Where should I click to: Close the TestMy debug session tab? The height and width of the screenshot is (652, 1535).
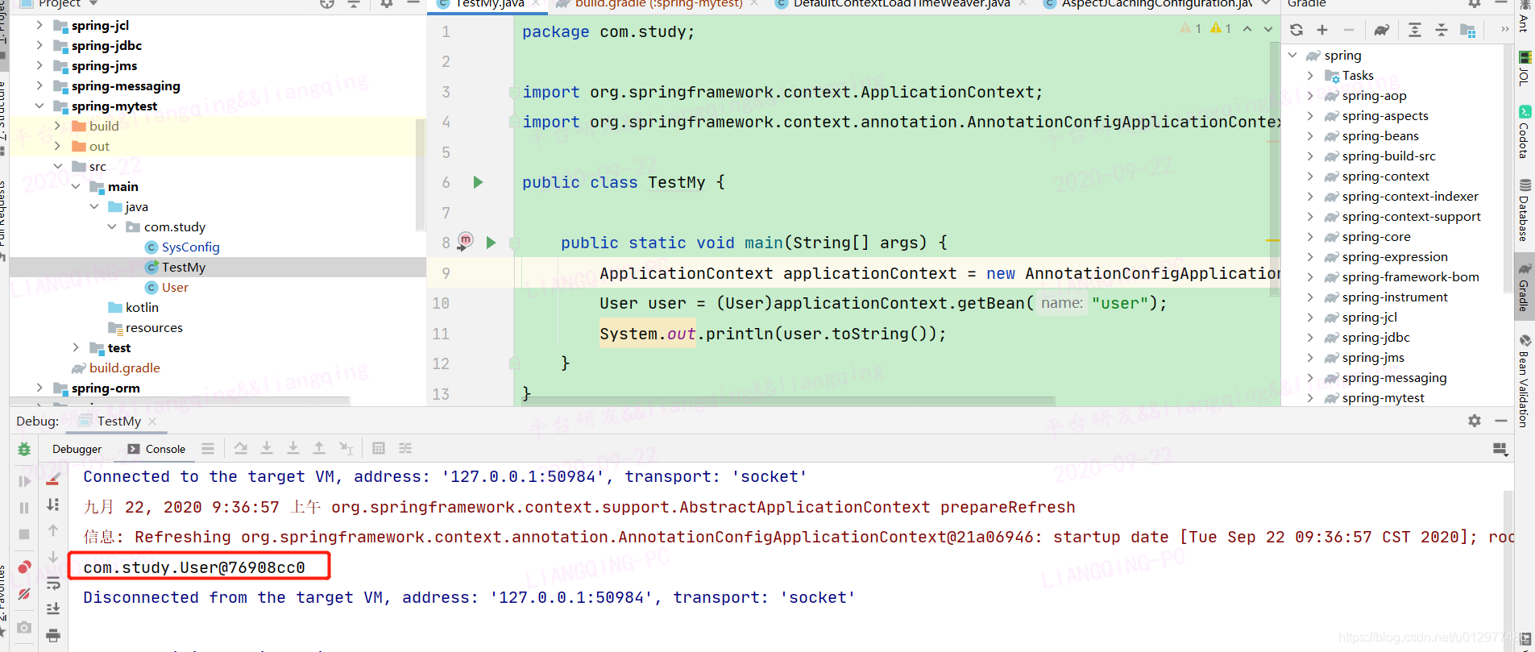tap(152, 422)
